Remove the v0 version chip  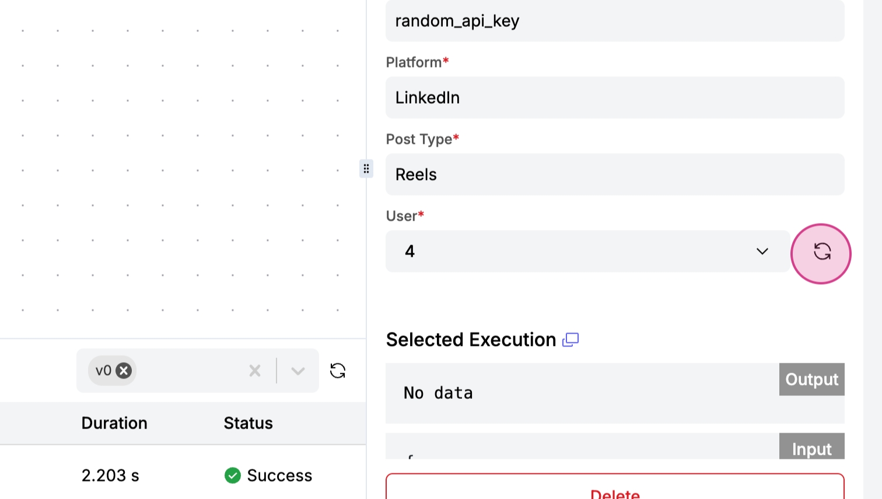(124, 371)
